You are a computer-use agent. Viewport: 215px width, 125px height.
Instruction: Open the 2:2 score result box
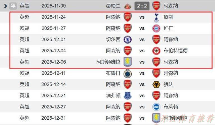142,6
